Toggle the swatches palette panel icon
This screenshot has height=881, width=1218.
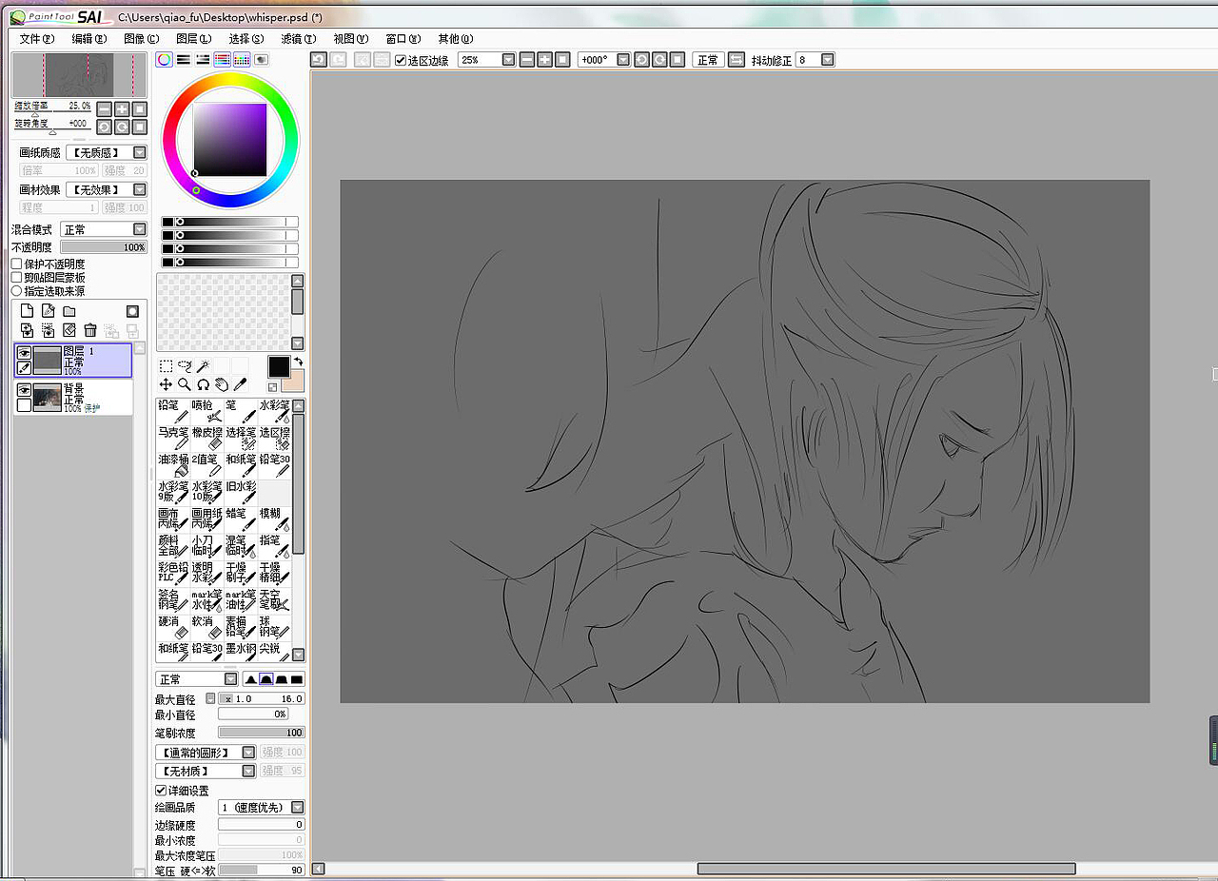pos(242,59)
